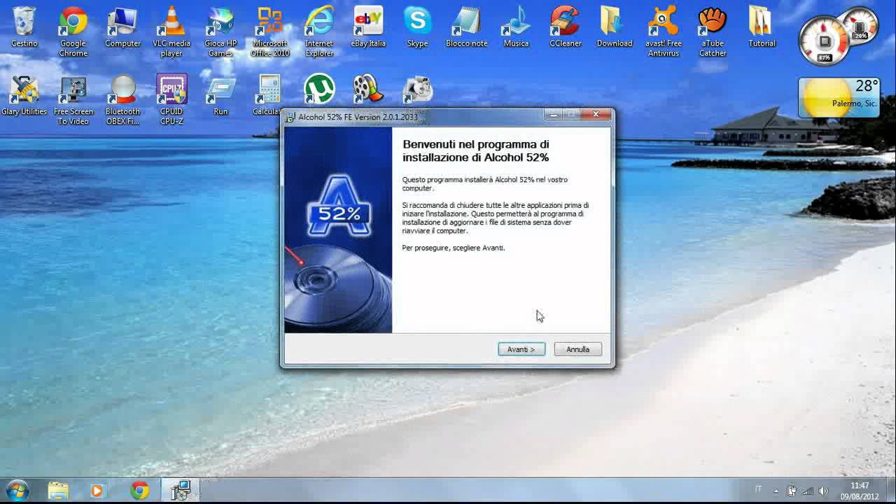Select the Computer desktop icon
This screenshot has height=504, width=896.
pos(122,27)
